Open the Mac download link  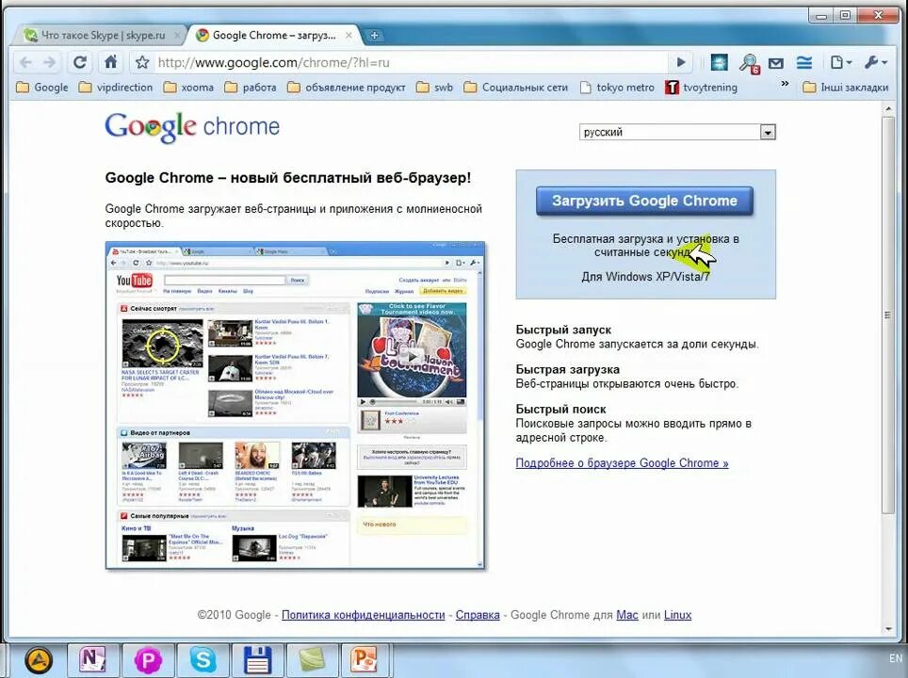[627, 615]
